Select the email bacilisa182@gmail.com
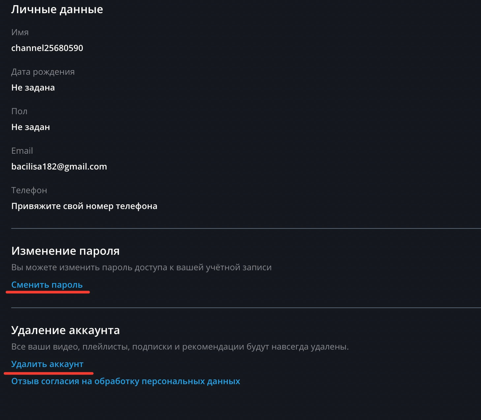 click(x=59, y=167)
